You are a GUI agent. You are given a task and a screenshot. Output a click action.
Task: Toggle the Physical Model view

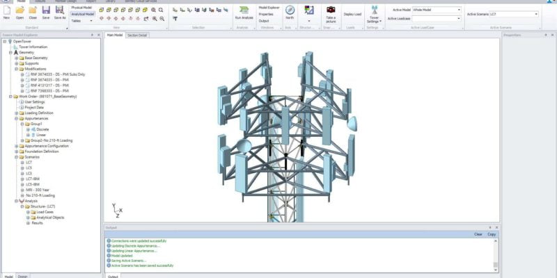click(x=82, y=7)
